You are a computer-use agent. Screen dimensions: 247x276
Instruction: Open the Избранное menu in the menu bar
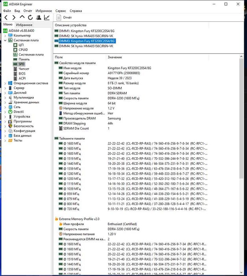[44, 11]
